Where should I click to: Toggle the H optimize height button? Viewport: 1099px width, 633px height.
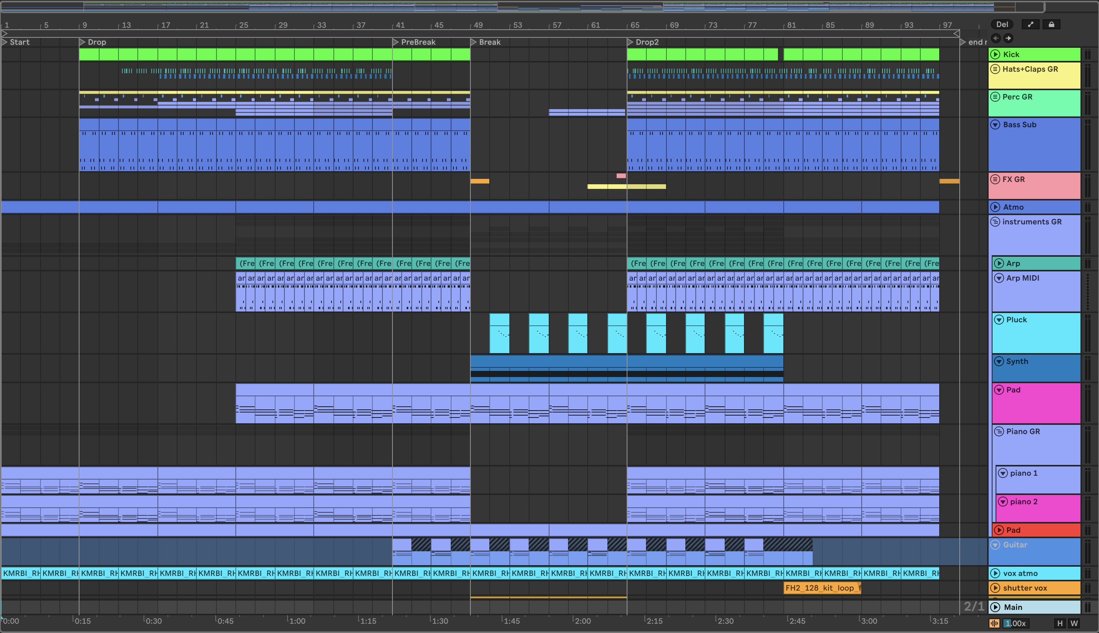[x=1060, y=623]
